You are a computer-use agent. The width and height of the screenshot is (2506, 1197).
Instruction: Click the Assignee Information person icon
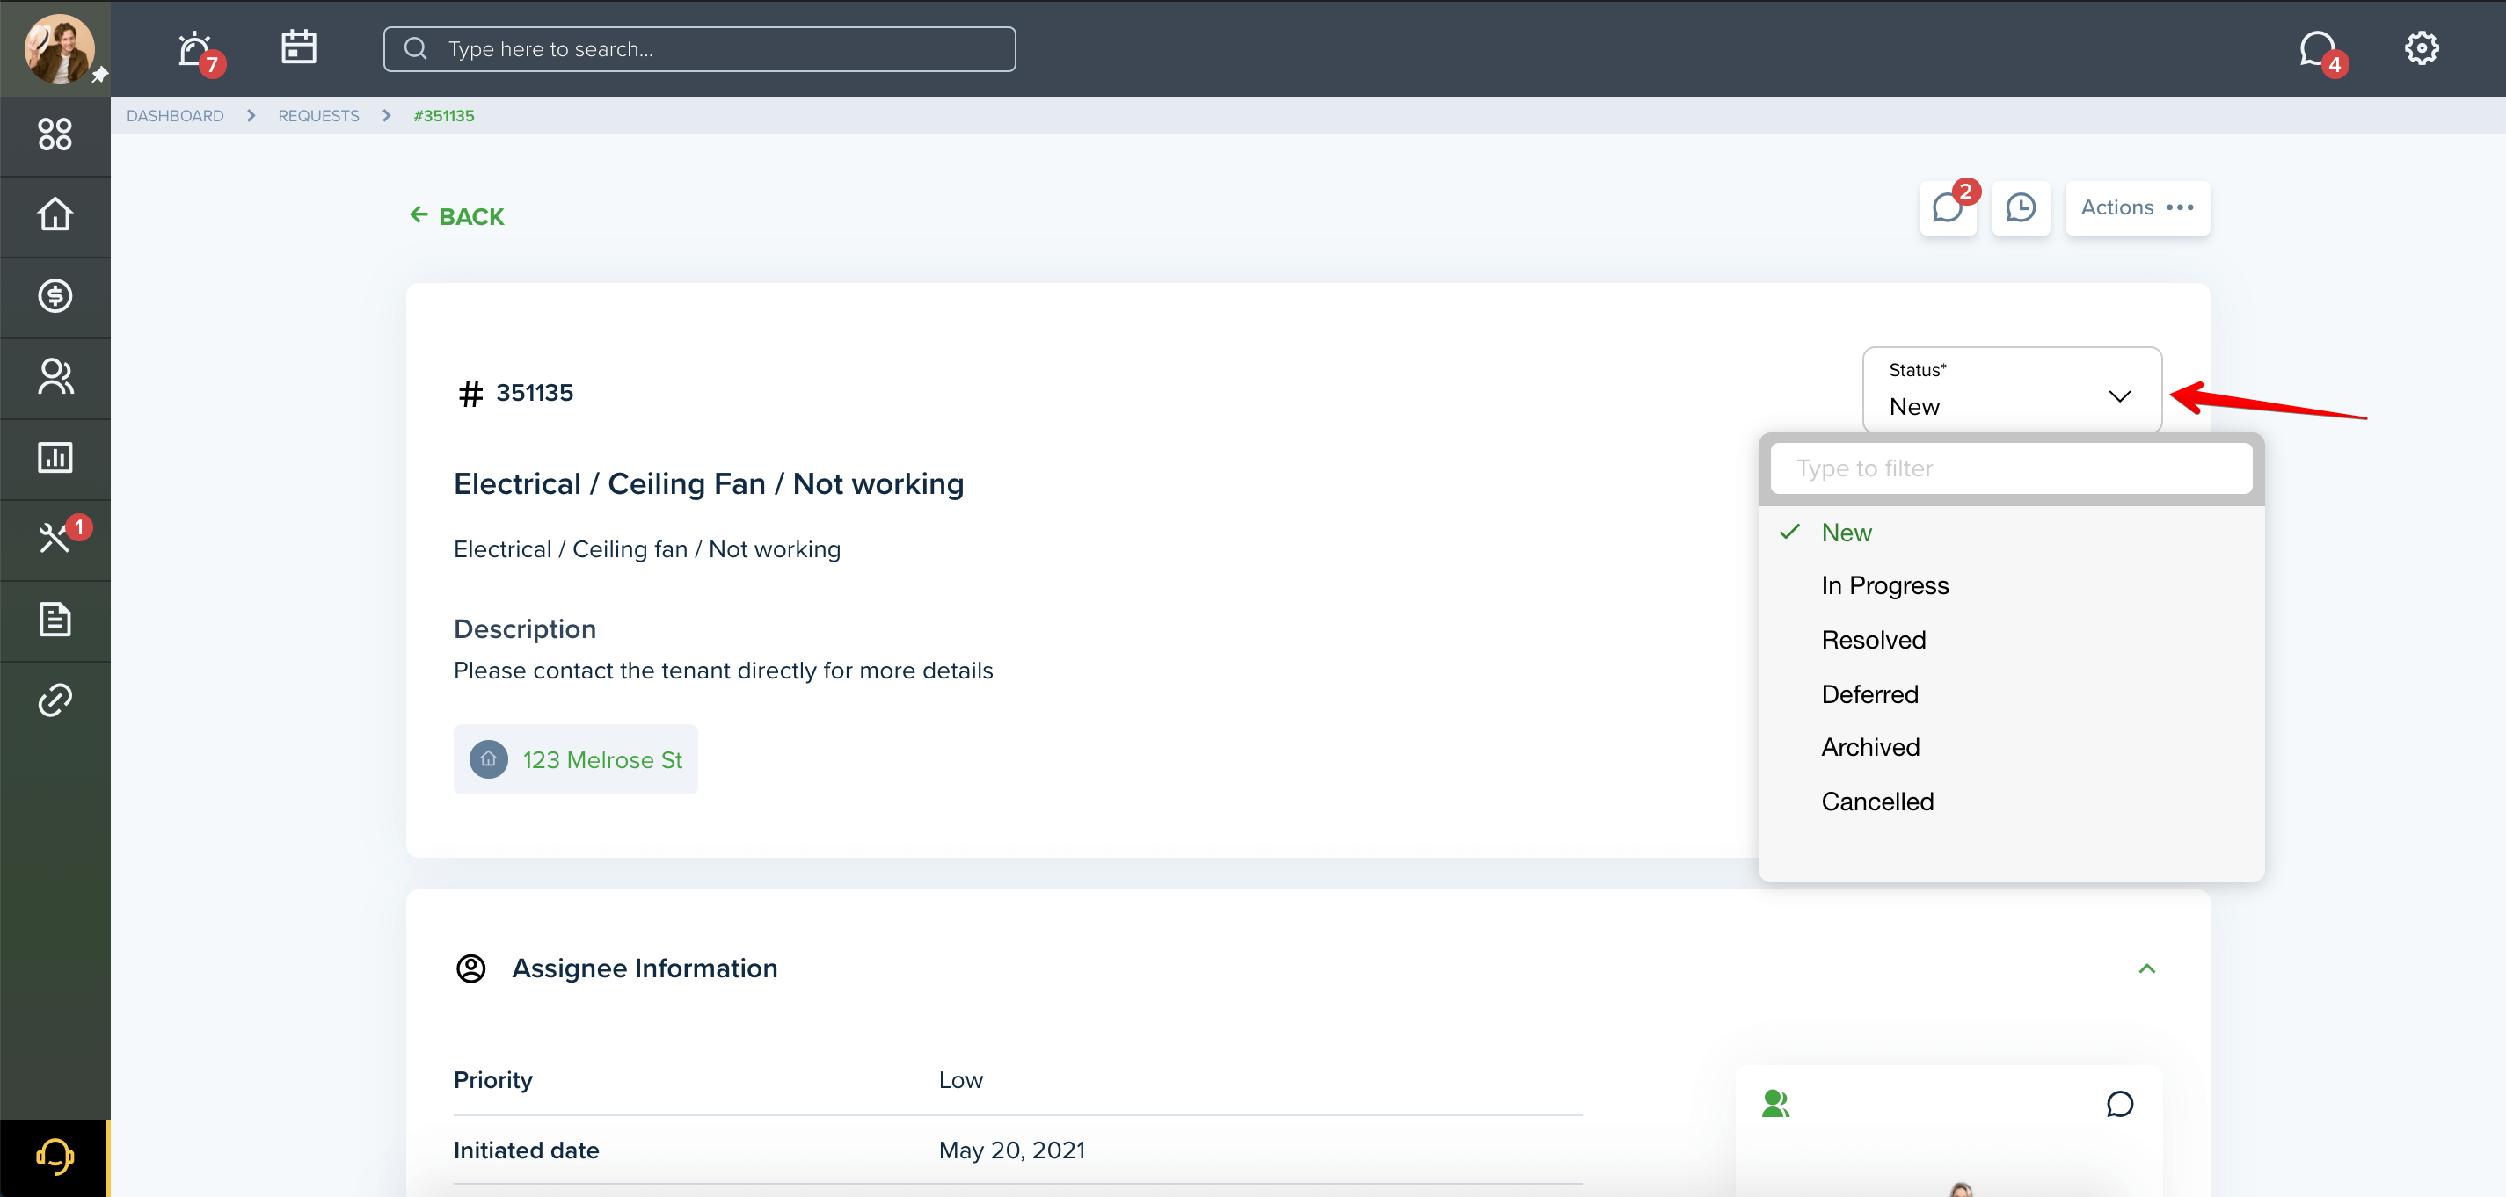[x=470, y=968]
